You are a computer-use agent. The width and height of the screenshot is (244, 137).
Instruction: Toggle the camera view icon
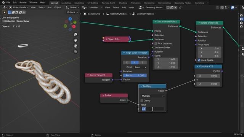pos(75,46)
